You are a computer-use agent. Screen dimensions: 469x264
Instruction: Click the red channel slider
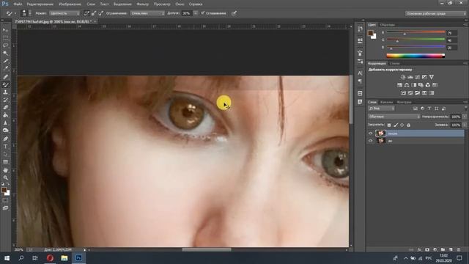416,32
